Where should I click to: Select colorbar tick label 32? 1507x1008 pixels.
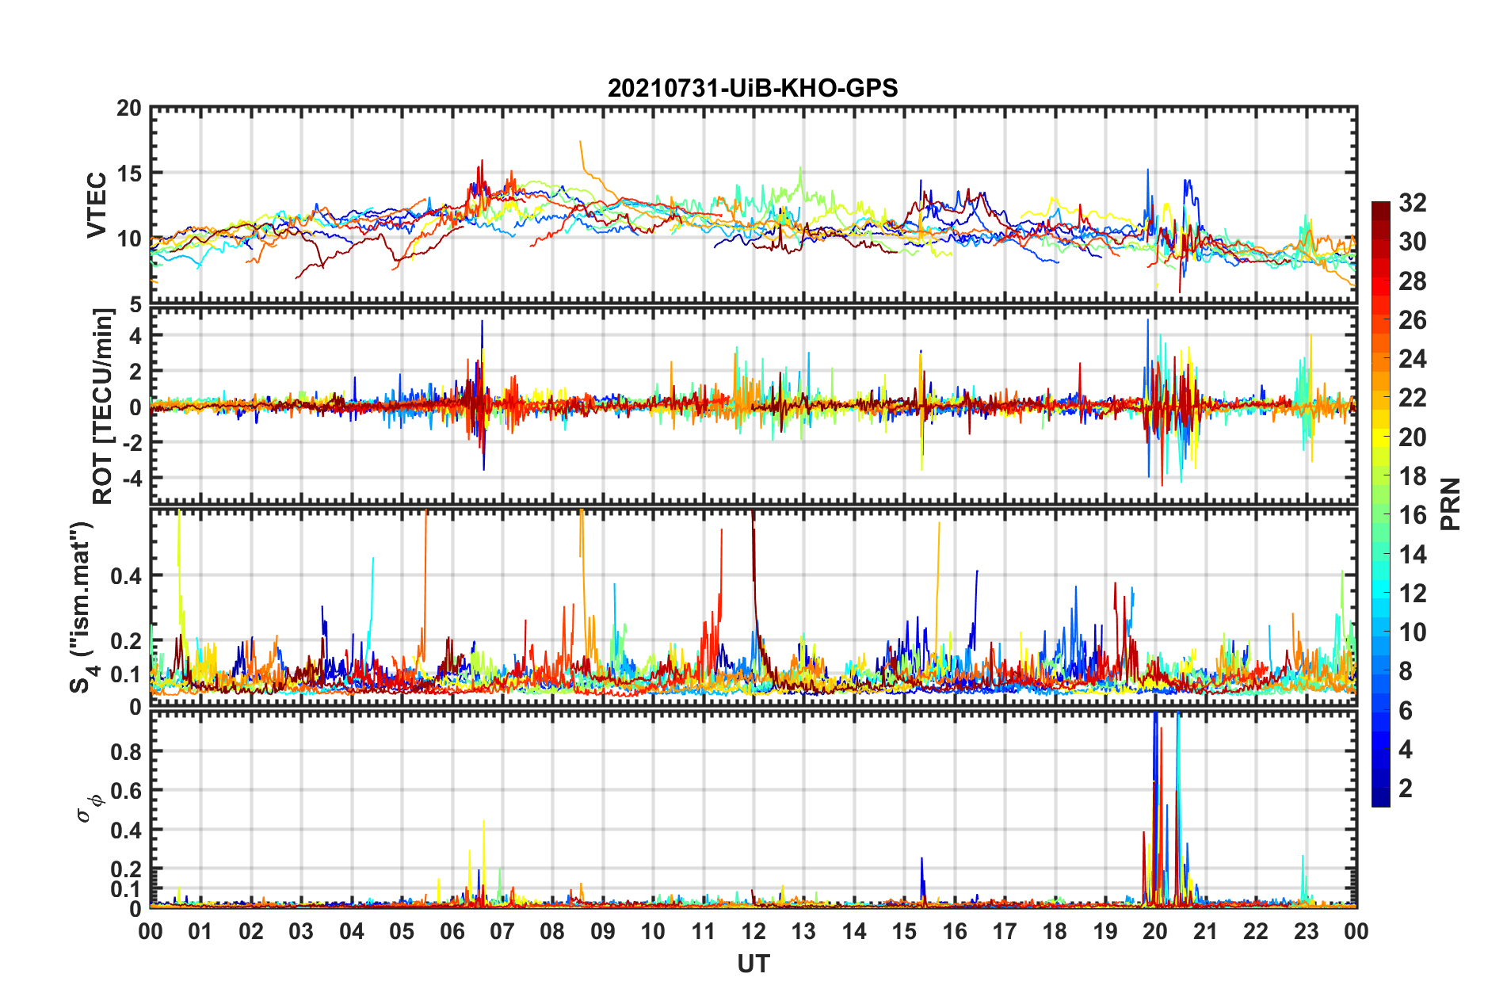1413,203
